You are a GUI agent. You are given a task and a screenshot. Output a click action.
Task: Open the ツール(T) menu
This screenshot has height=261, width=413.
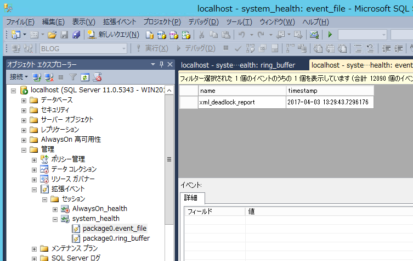(x=239, y=21)
